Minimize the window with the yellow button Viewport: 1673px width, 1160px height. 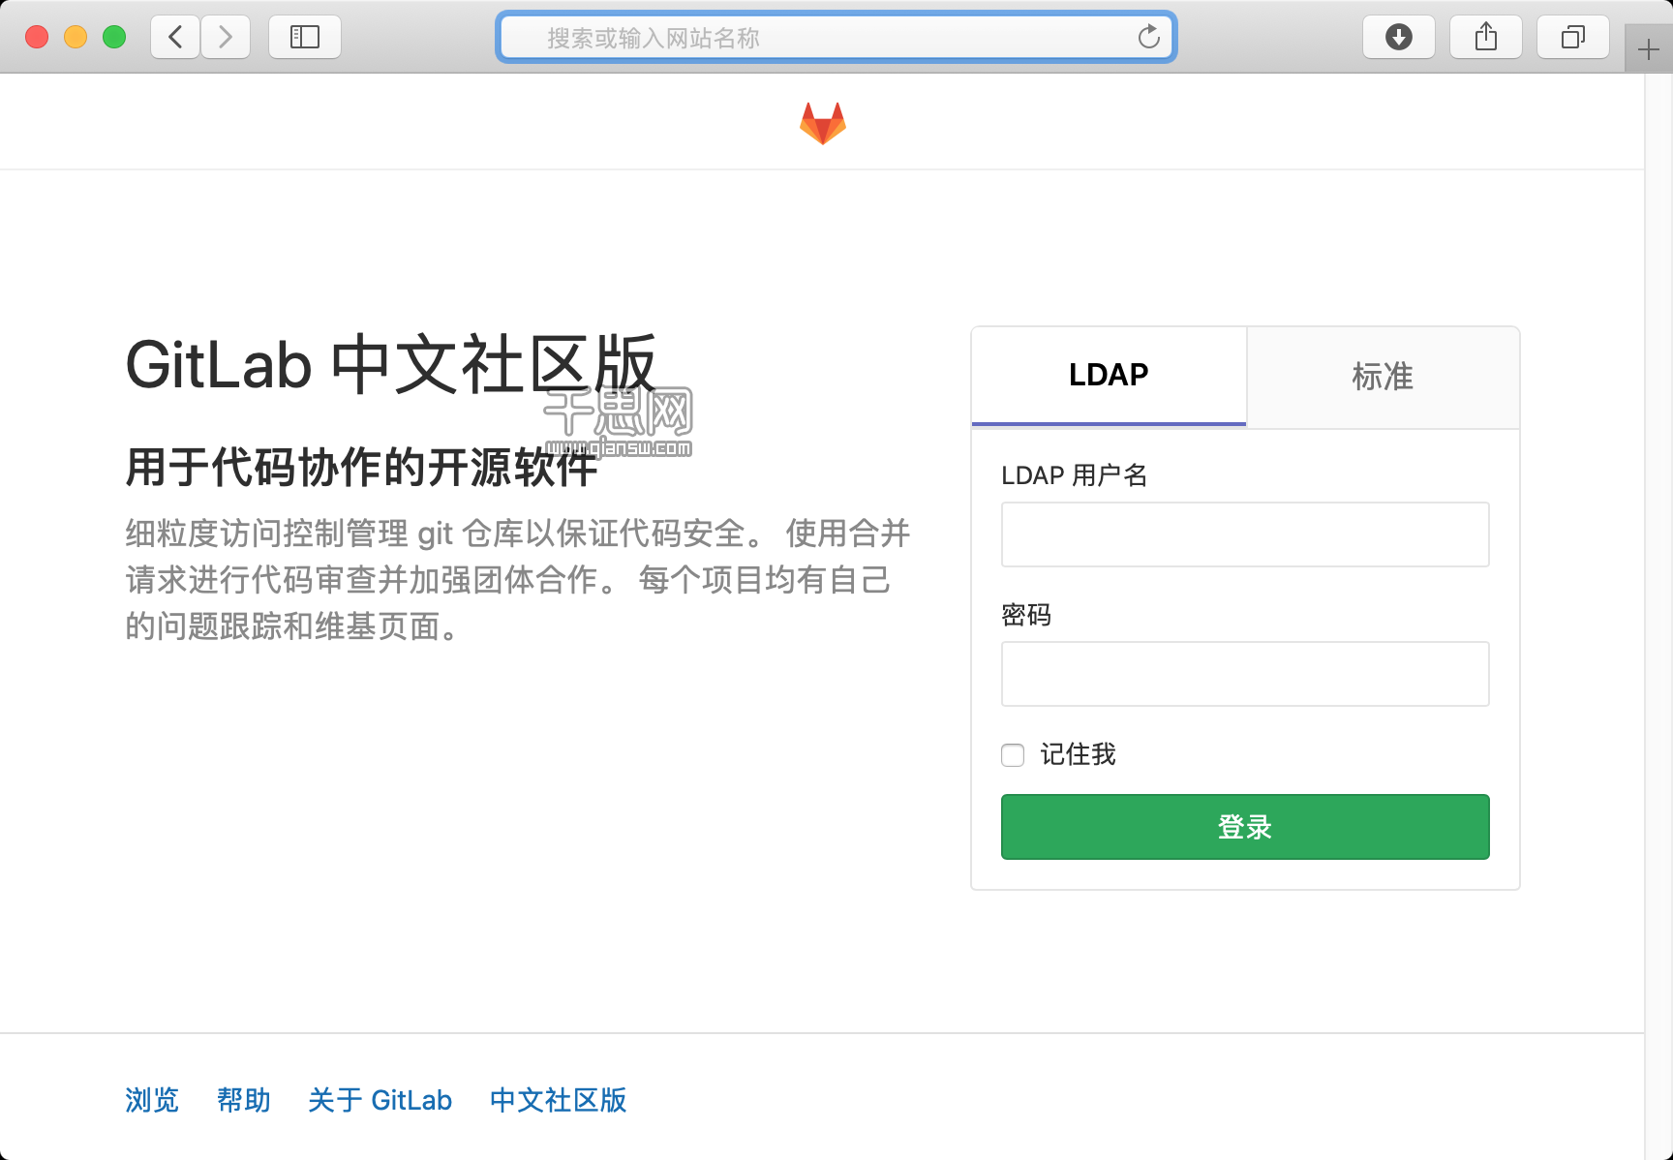pos(76,37)
